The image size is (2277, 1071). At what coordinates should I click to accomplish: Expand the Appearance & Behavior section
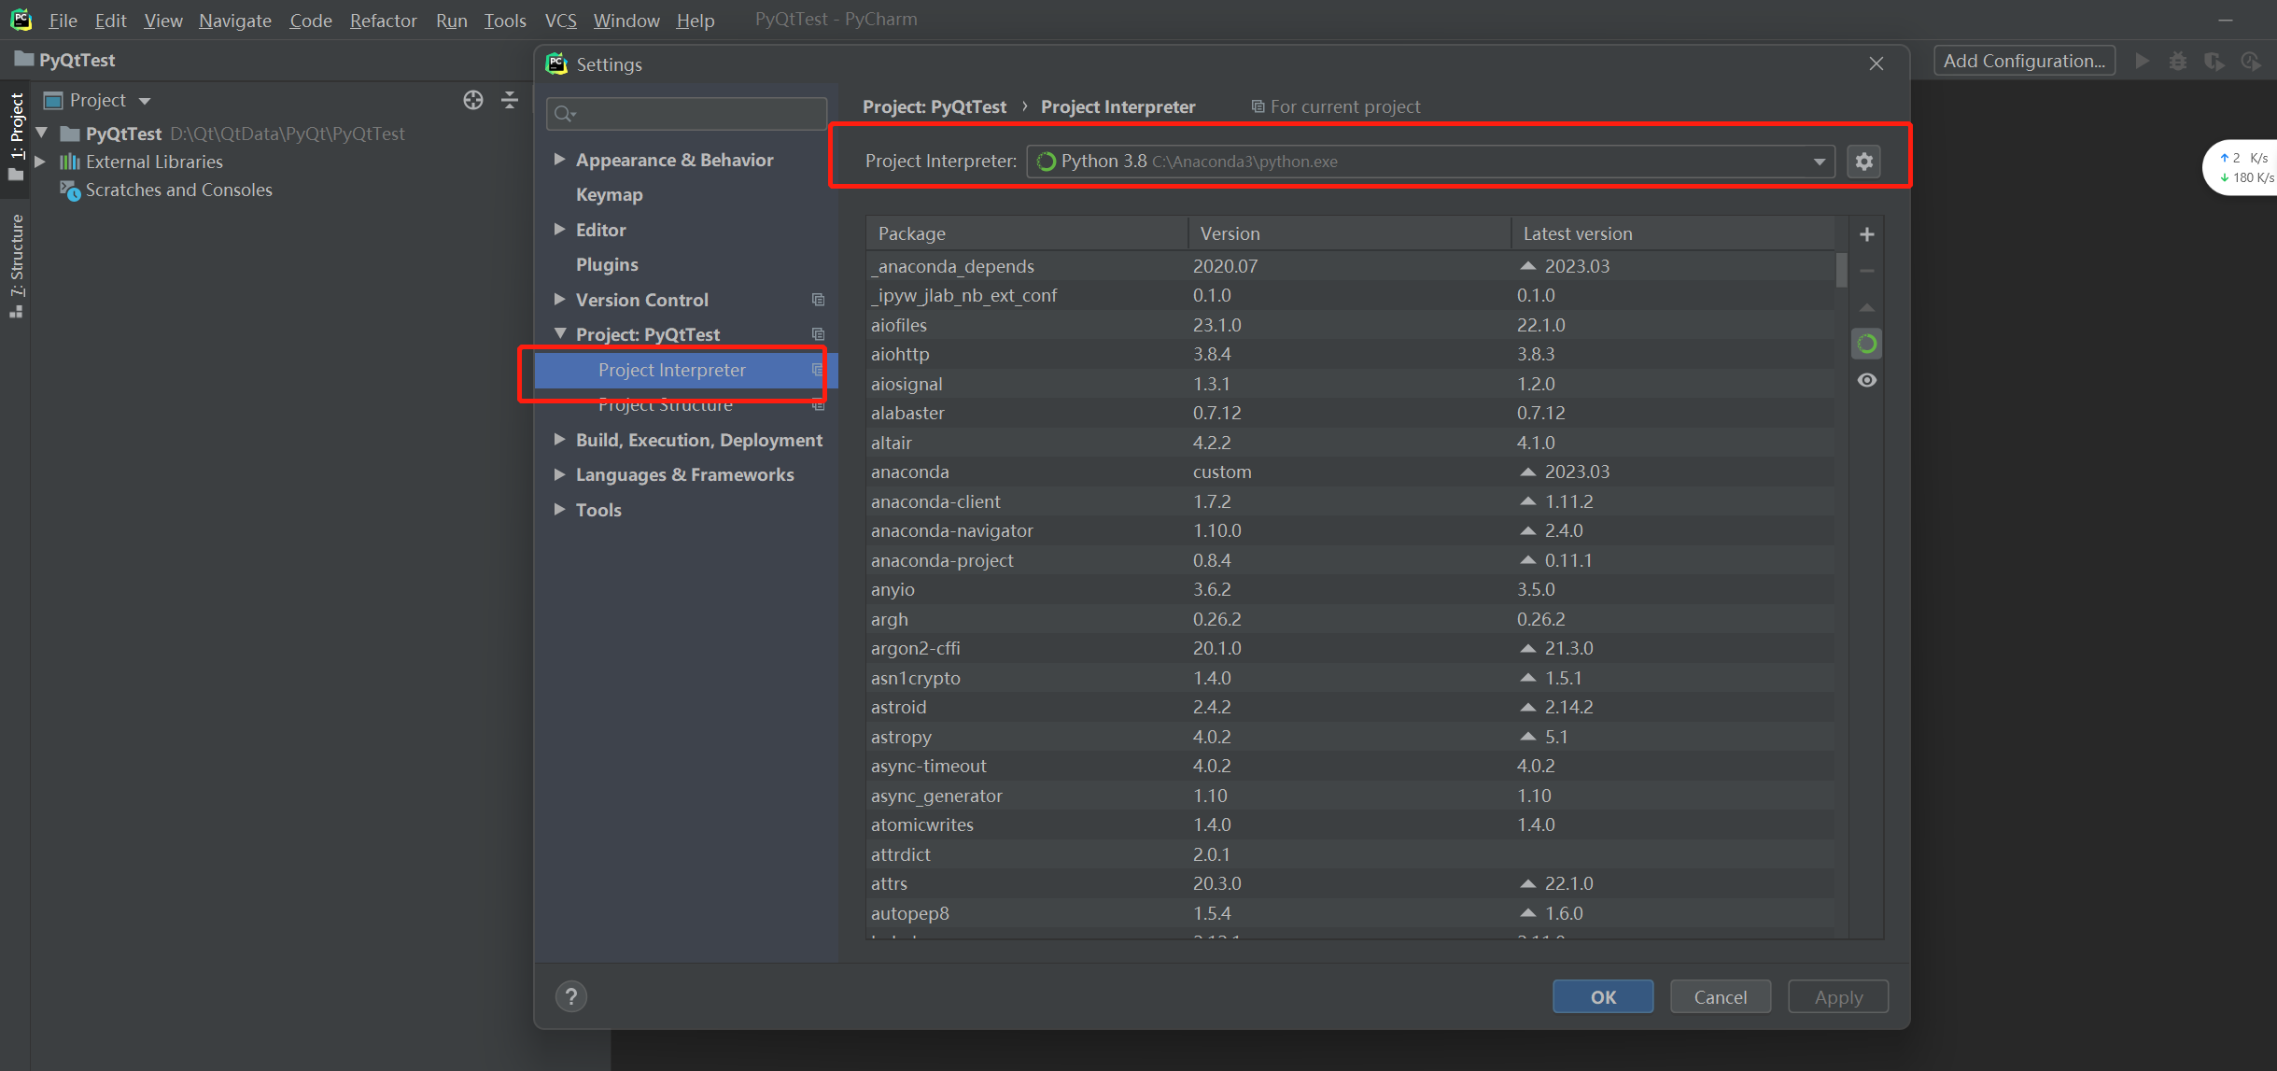pyautogui.click(x=559, y=160)
